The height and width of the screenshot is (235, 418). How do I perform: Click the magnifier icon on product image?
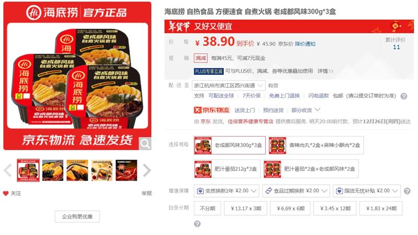coord(145,144)
